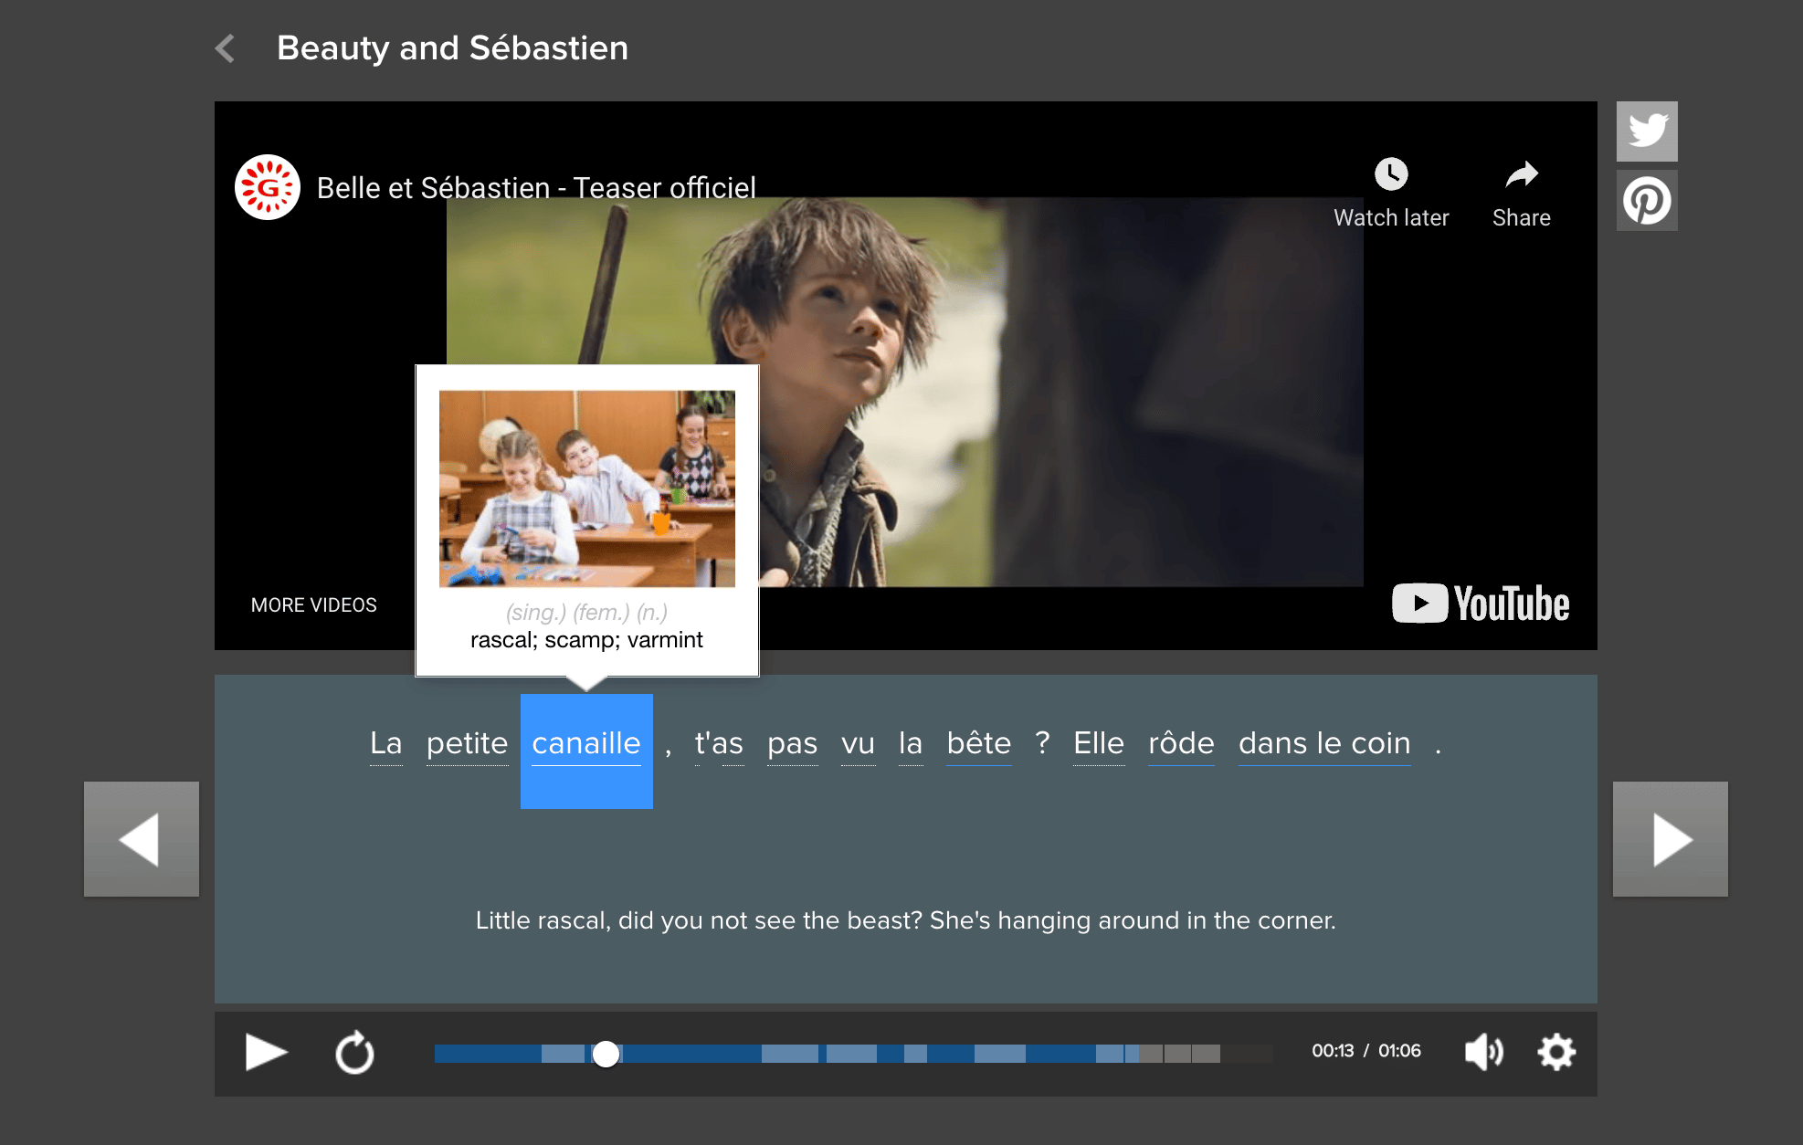Viewport: 1803px width, 1145px height.
Task: Go to the previous caption with the left arrow
Action: pyautogui.click(x=142, y=839)
